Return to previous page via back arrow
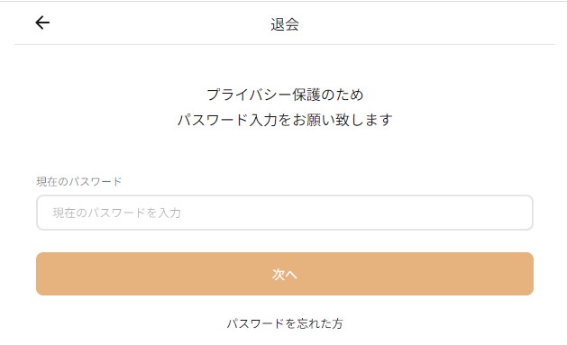This screenshot has width=567, height=345. click(x=42, y=23)
